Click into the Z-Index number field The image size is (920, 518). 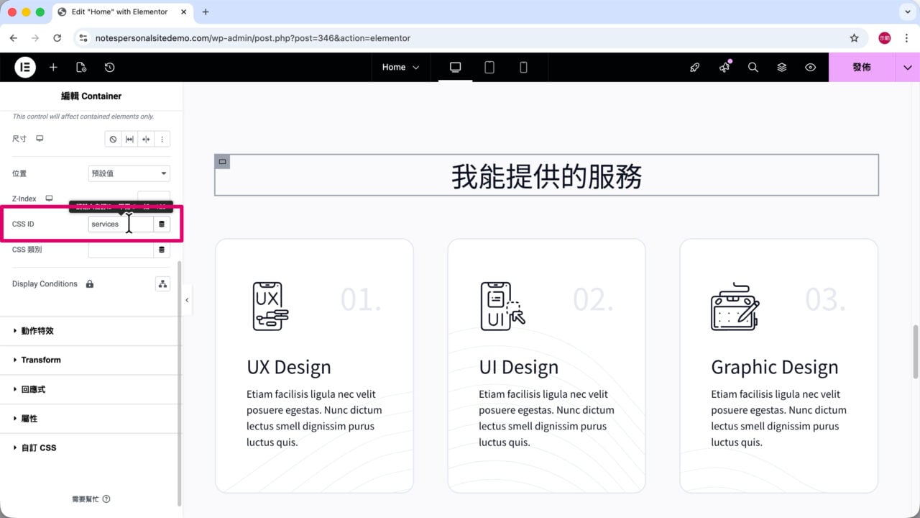(154, 197)
